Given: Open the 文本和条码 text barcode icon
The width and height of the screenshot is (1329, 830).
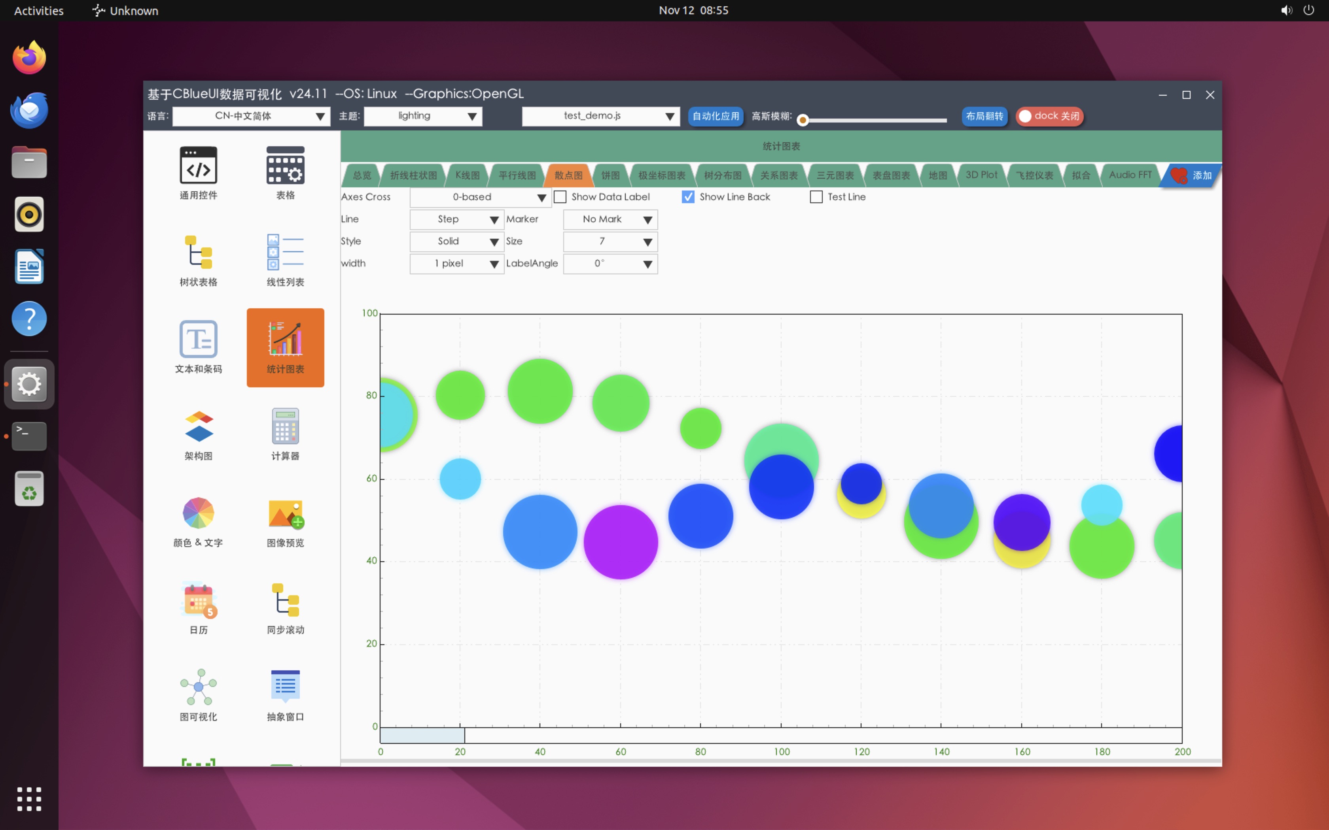Looking at the screenshot, I should pyautogui.click(x=198, y=339).
